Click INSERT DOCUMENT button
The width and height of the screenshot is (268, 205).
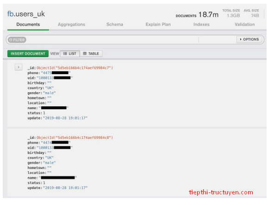click(x=28, y=54)
